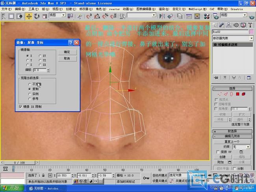Select Element sub-object level red cube
The height and width of the screenshot is (192, 256).
pos(243,94)
